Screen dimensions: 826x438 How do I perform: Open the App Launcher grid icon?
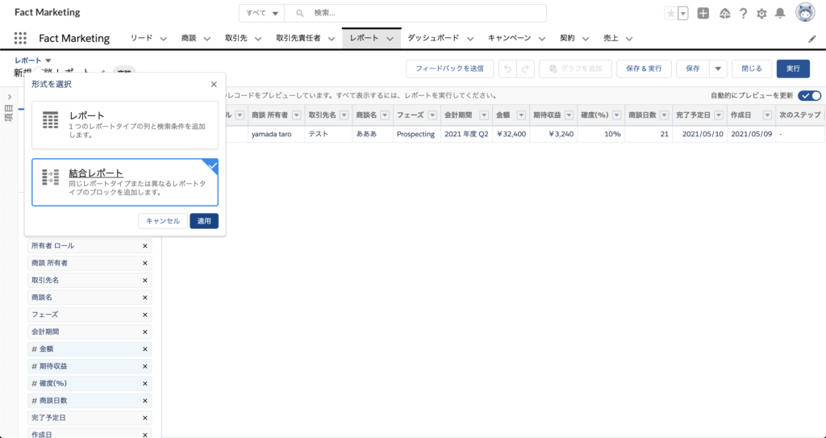(x=20, y=38)
